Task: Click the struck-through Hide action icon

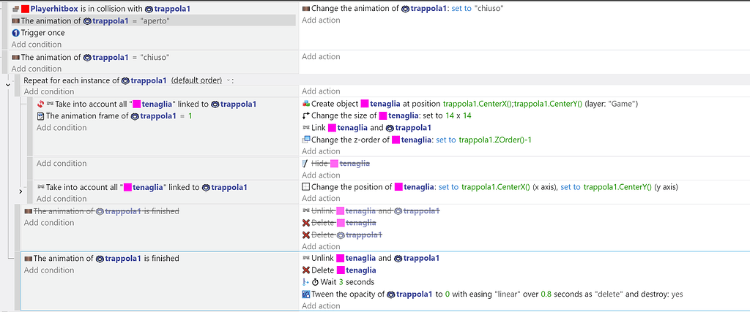Action: [306, 164]
